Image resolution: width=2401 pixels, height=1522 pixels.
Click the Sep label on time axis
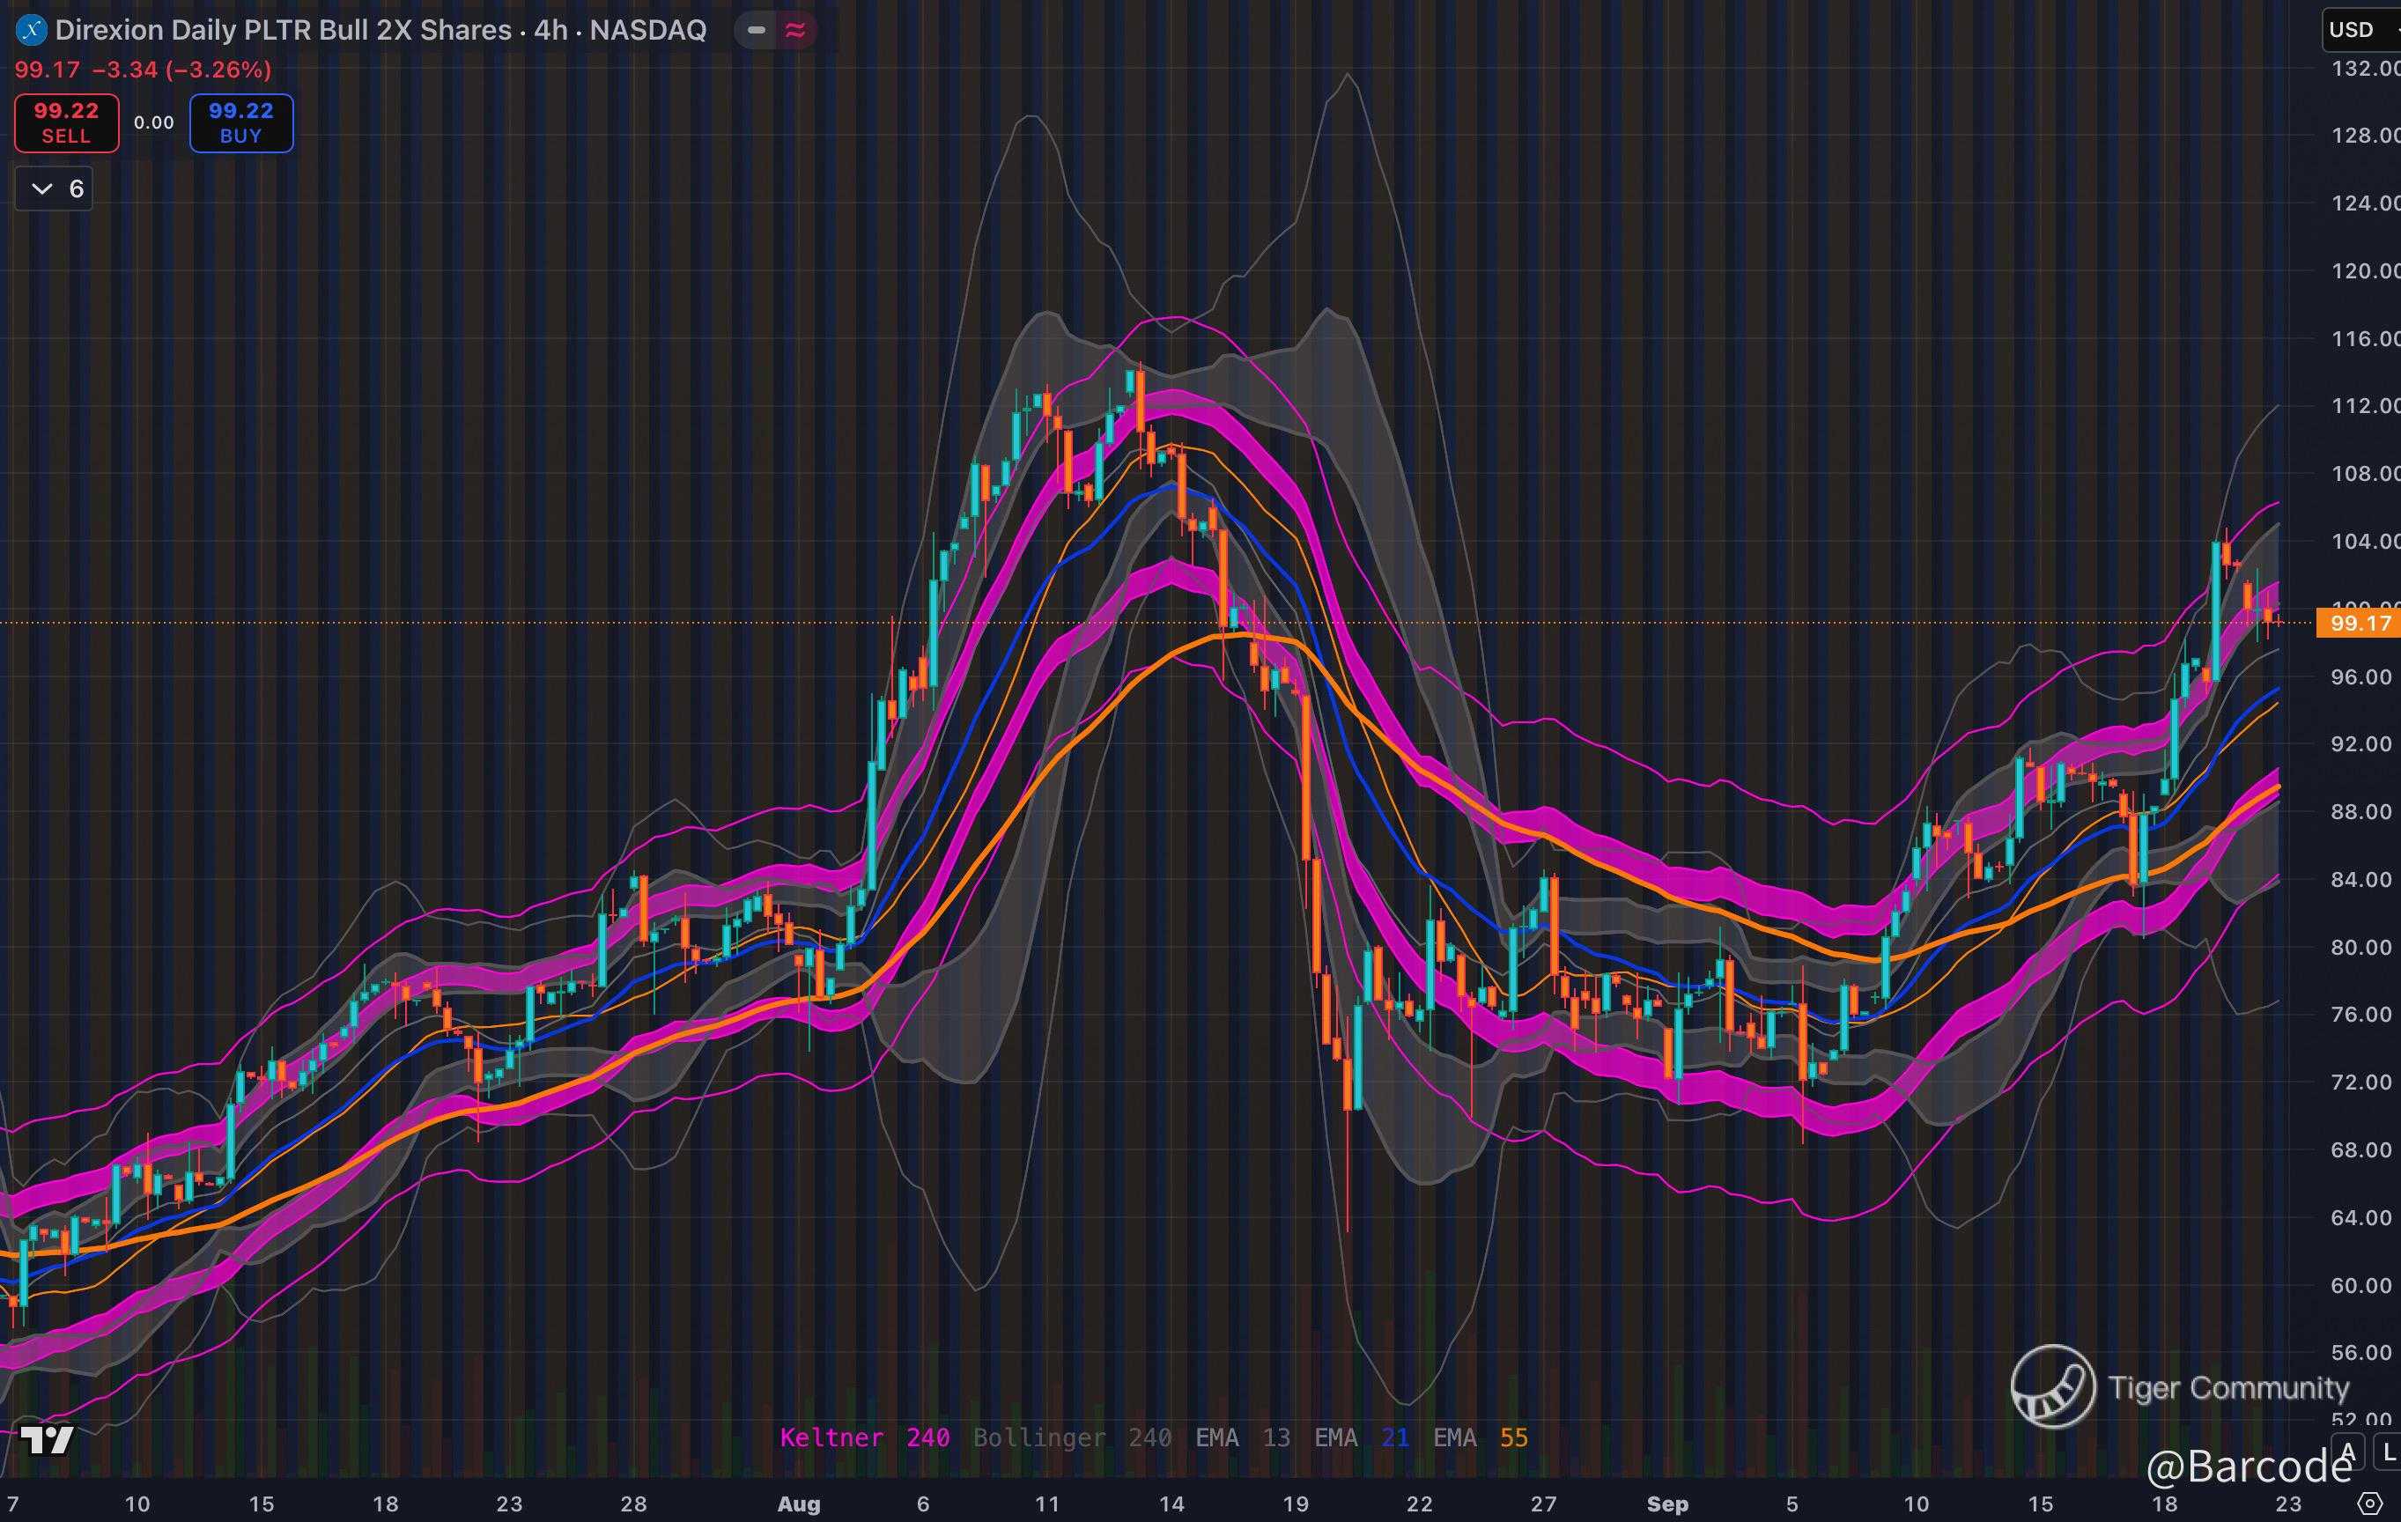click(1667, 1503)
